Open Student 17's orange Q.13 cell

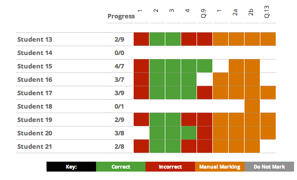click(268, 93)
